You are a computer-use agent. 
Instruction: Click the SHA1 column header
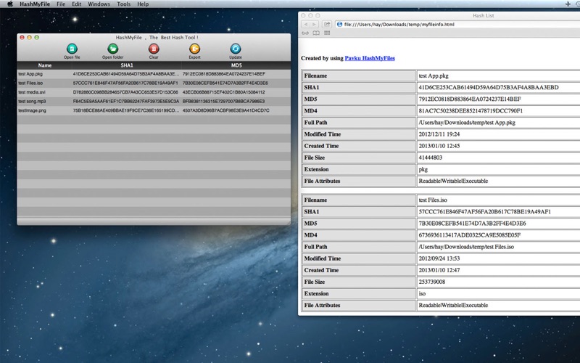pyautogui.click(x=127, y=65)
